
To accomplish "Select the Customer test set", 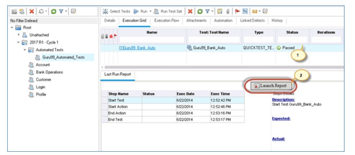I will click(x=43, y=80).
